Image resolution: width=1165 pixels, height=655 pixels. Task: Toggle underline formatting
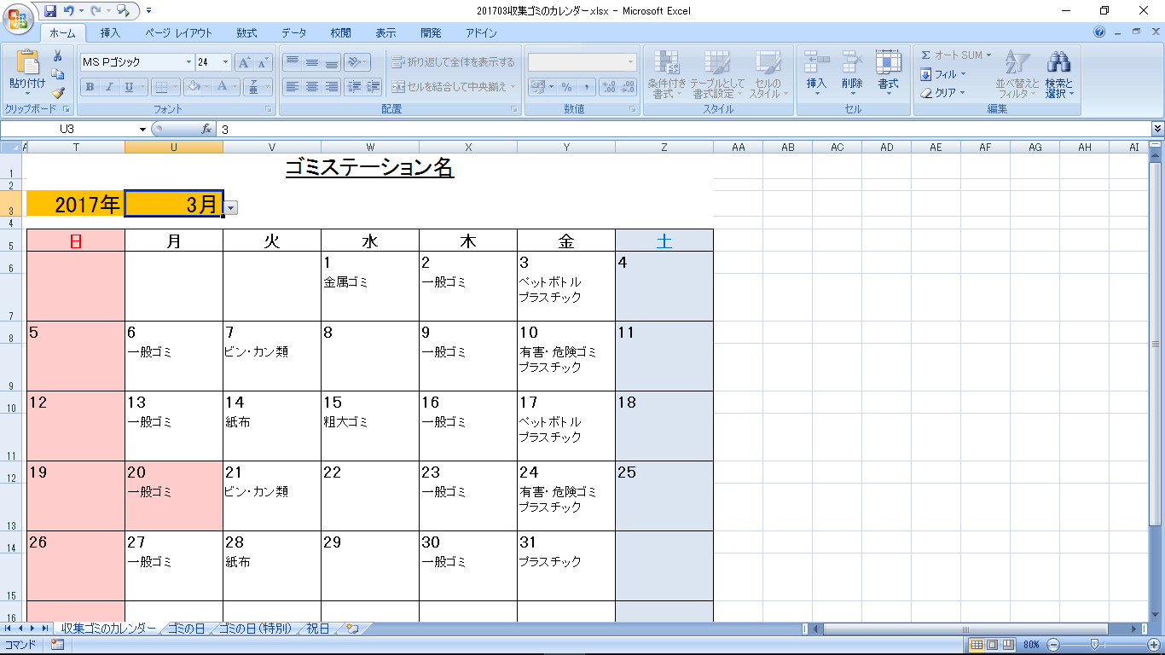(x=129, y=87)
